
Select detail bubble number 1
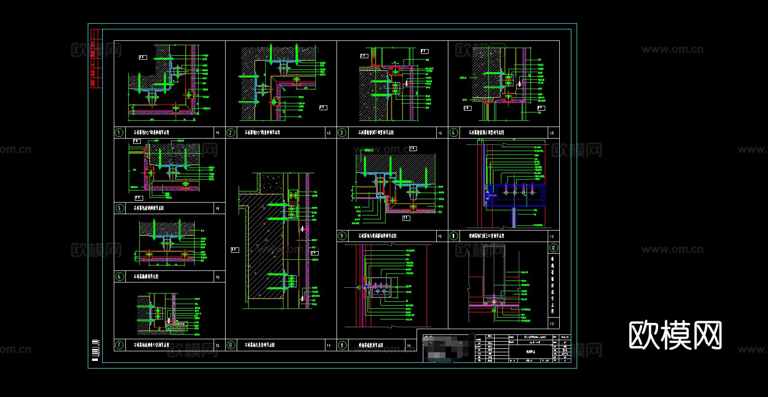click(119, 132)
